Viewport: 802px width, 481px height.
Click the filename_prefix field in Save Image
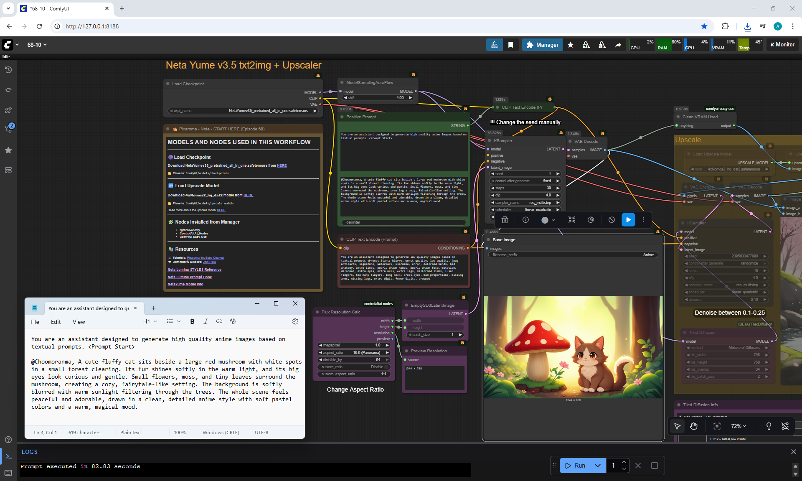(x=572, y=255)
